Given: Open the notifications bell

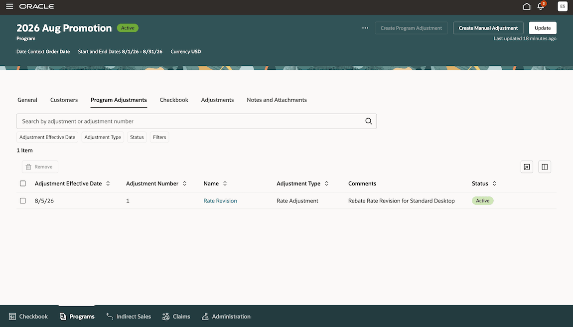Looking at the screenshot, I should pos(541,6).
